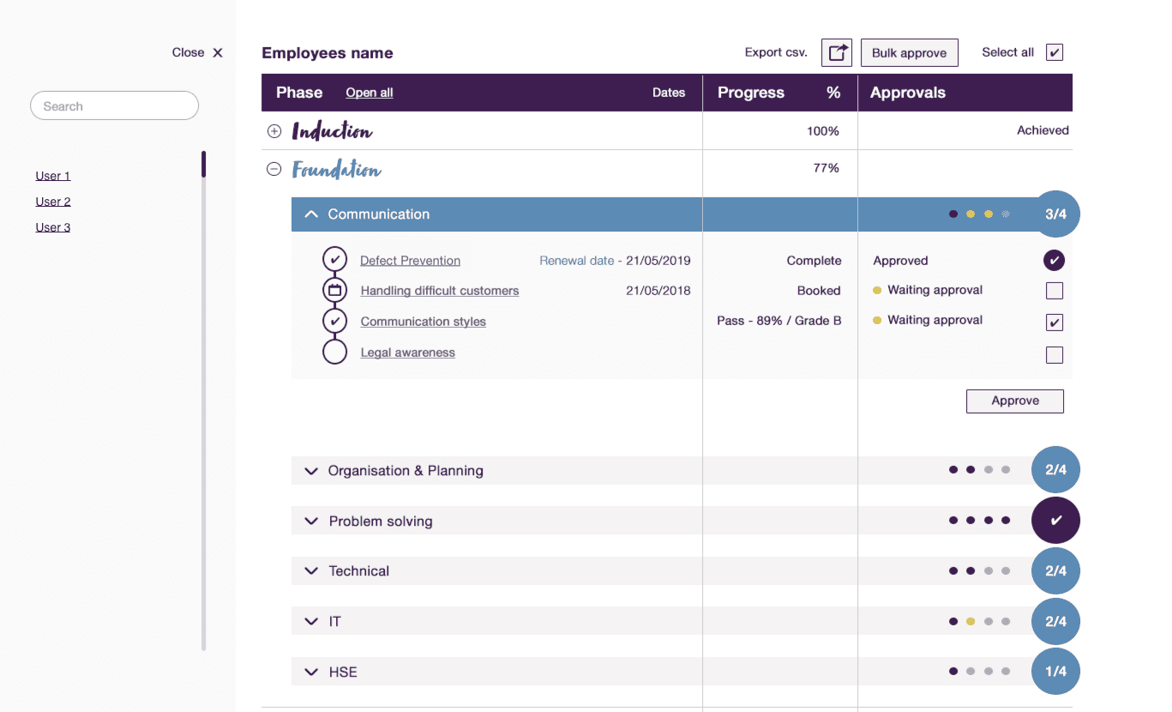The image size is (1172, 712).
Task: Open the User 2 link
Action: click(53, 202)
